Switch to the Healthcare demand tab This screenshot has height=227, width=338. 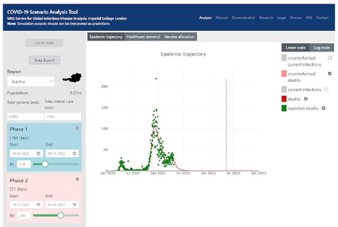point(143,37)
